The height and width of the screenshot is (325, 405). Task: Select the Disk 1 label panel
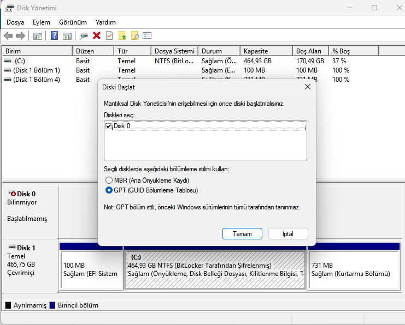click(31, 266)
